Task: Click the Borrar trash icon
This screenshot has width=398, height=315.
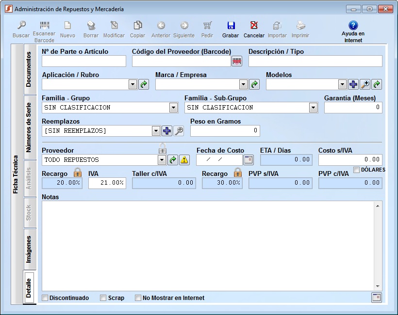Action: [x=91, y=25]
